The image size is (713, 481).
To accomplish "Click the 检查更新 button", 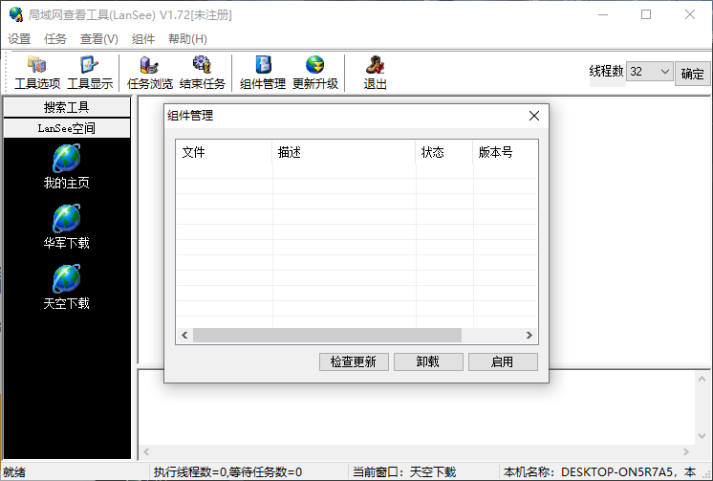I will [354, 361].
